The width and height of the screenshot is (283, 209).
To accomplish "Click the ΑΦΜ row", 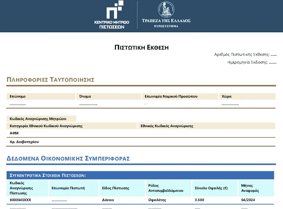I will tap(14, 133).
